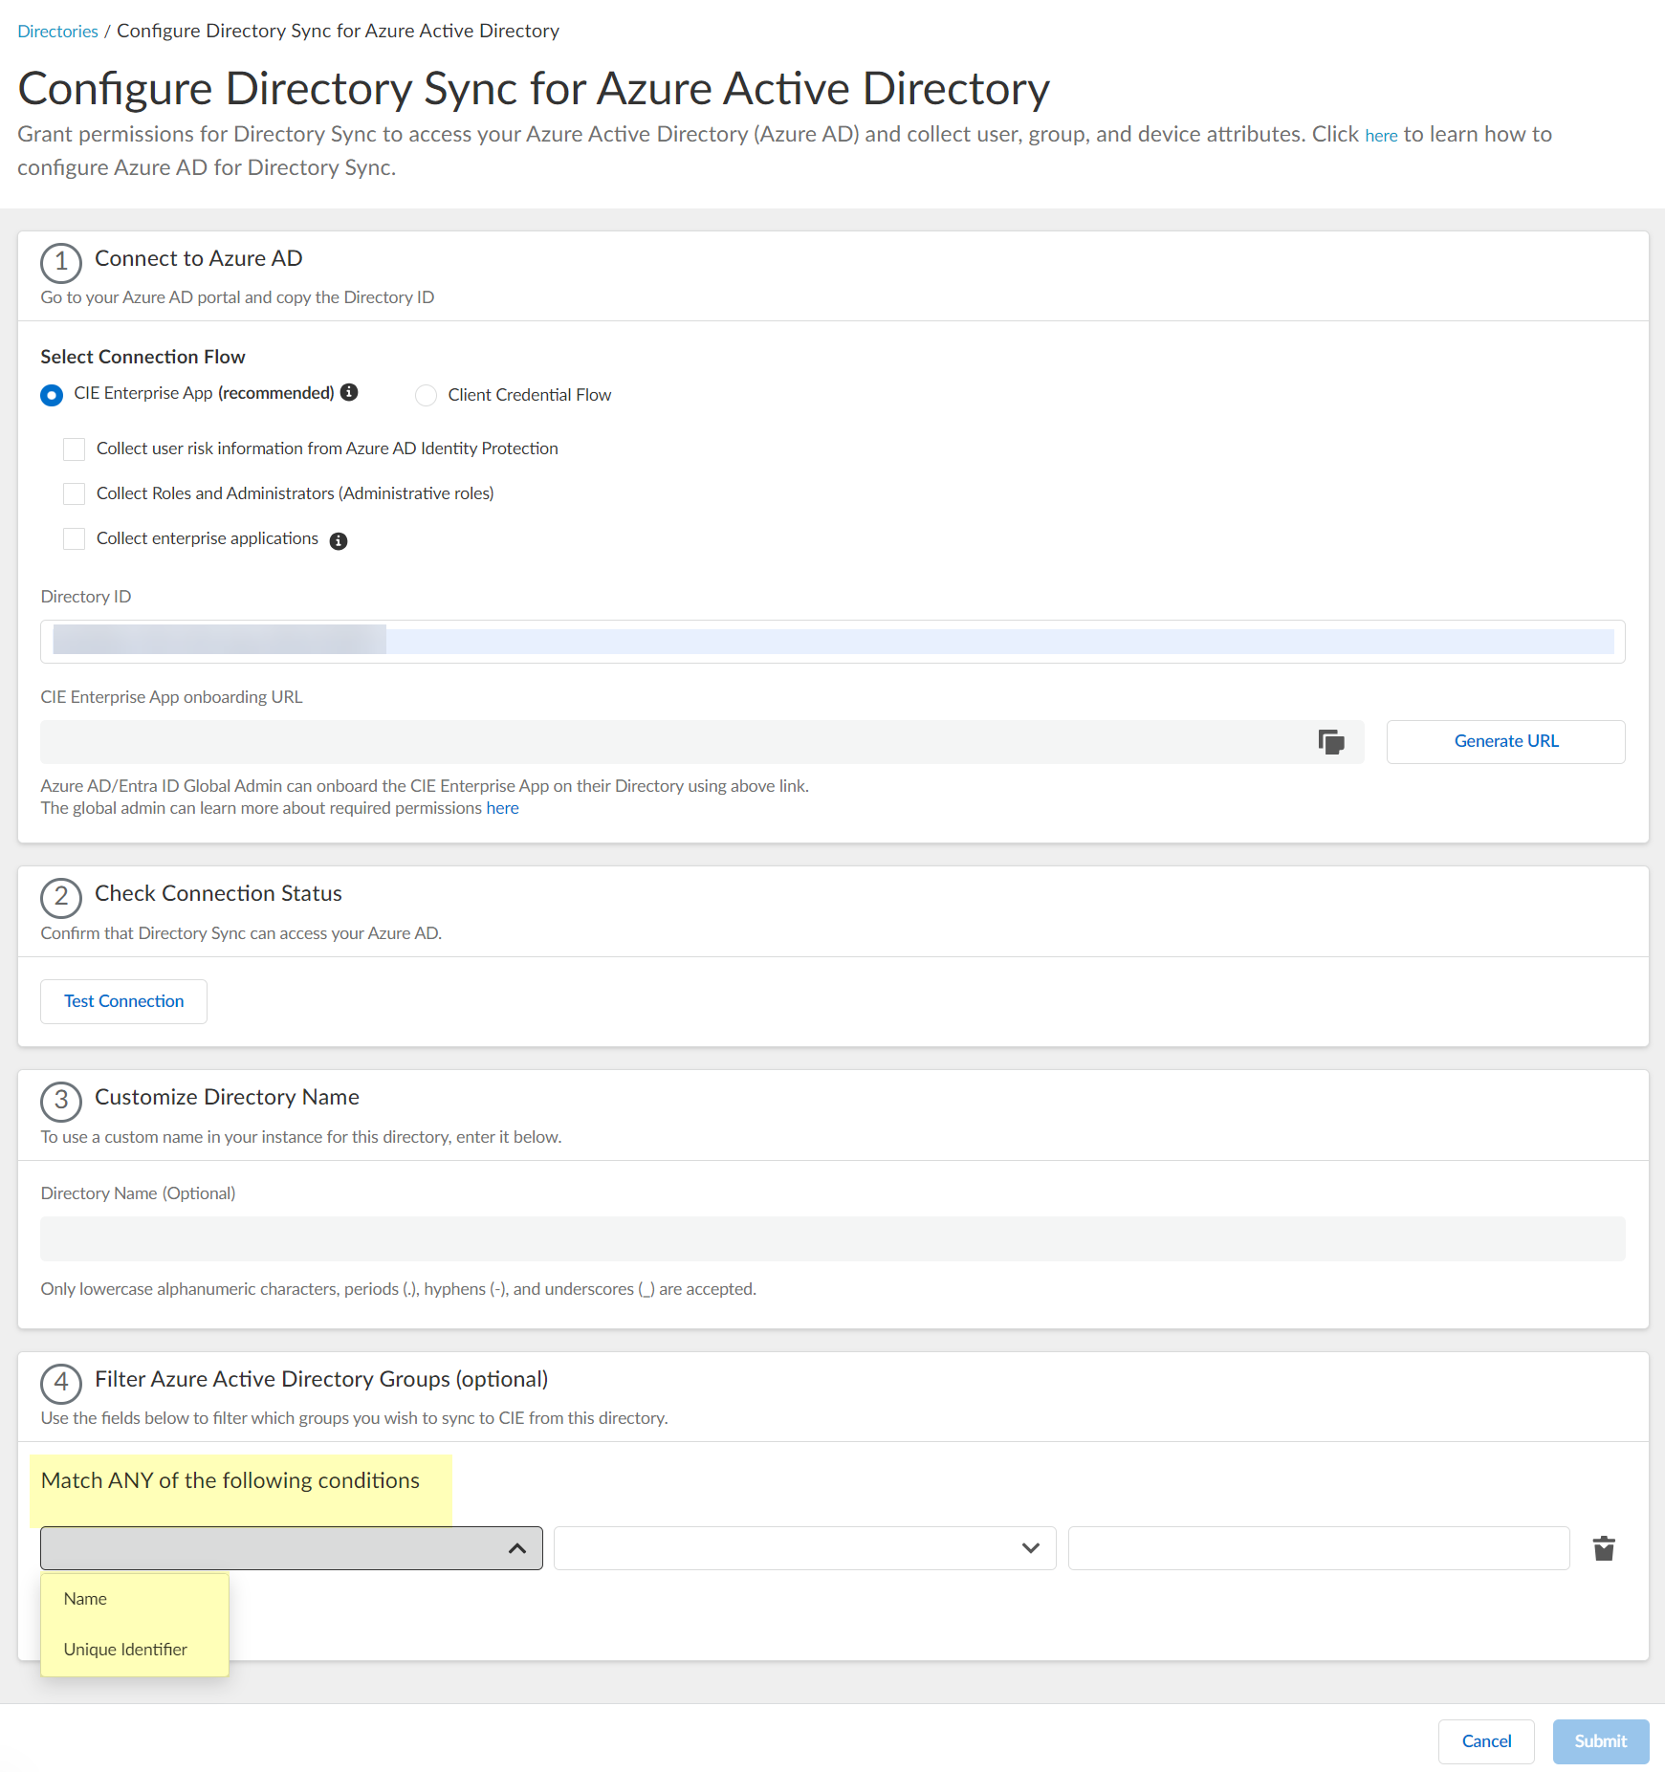This screenshot has height=1772, width=1665.
Task: Go to the Directories breadcrumb link
Action: [x=57, y=32]
